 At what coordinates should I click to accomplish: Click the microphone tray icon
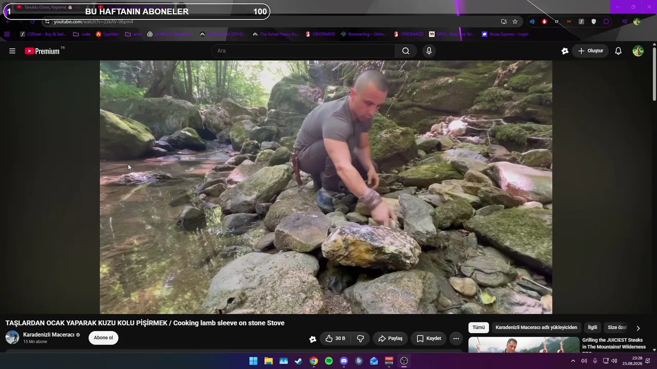[x=595, y=361]
